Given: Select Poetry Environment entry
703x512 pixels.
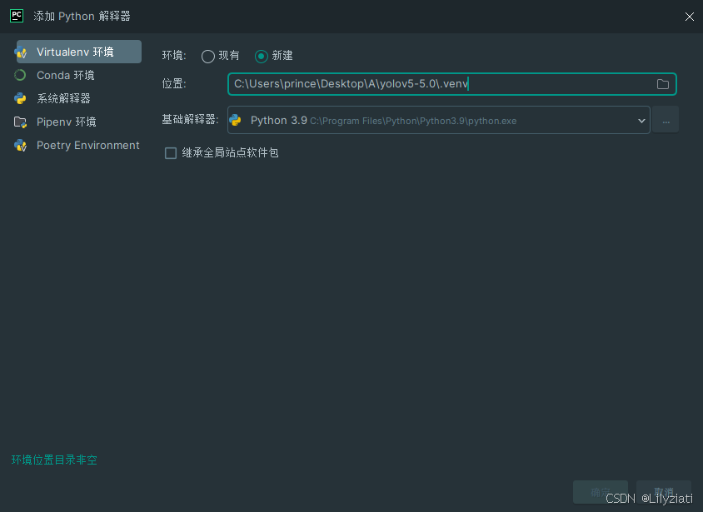Looking at the screenshot, I should pos(88,145).
